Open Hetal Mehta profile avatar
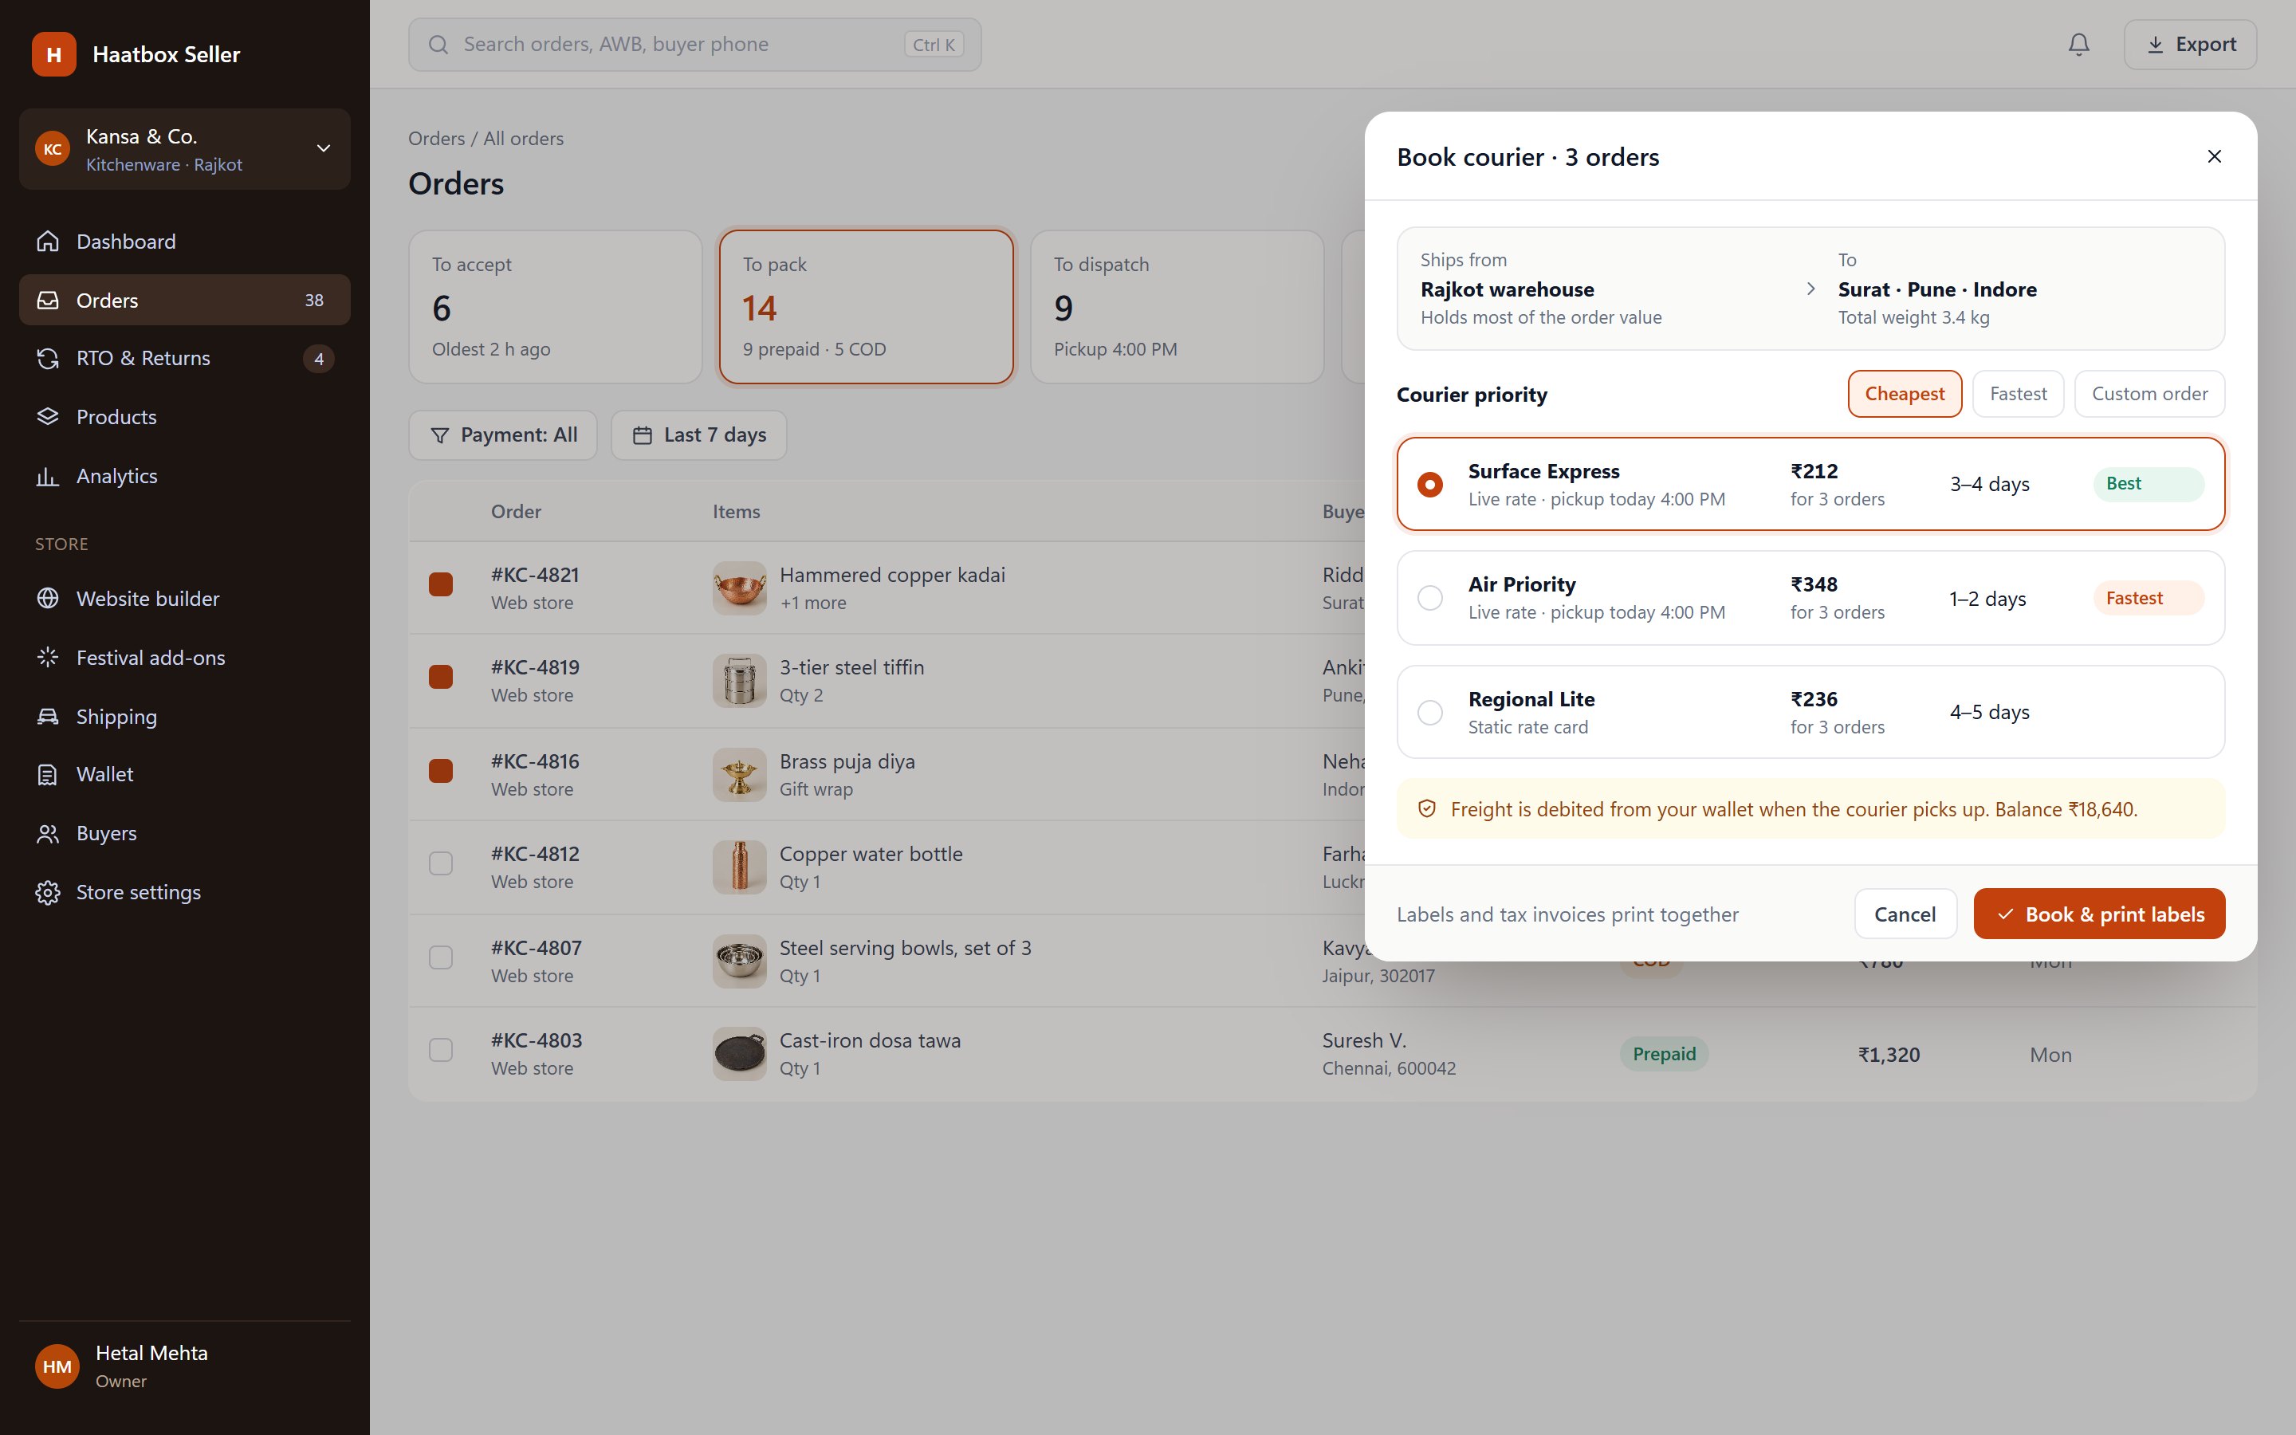This screenshot has height=1435, width=2296. tap(57, 1366)
